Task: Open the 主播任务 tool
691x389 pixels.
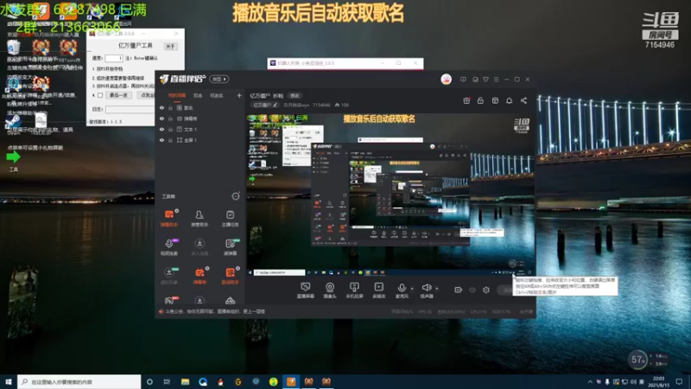Action: [x=230, y=218]
